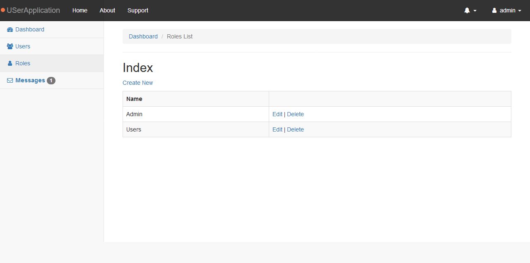Go to the About page
The image size is (530, 263).
(x=107, y=10)
